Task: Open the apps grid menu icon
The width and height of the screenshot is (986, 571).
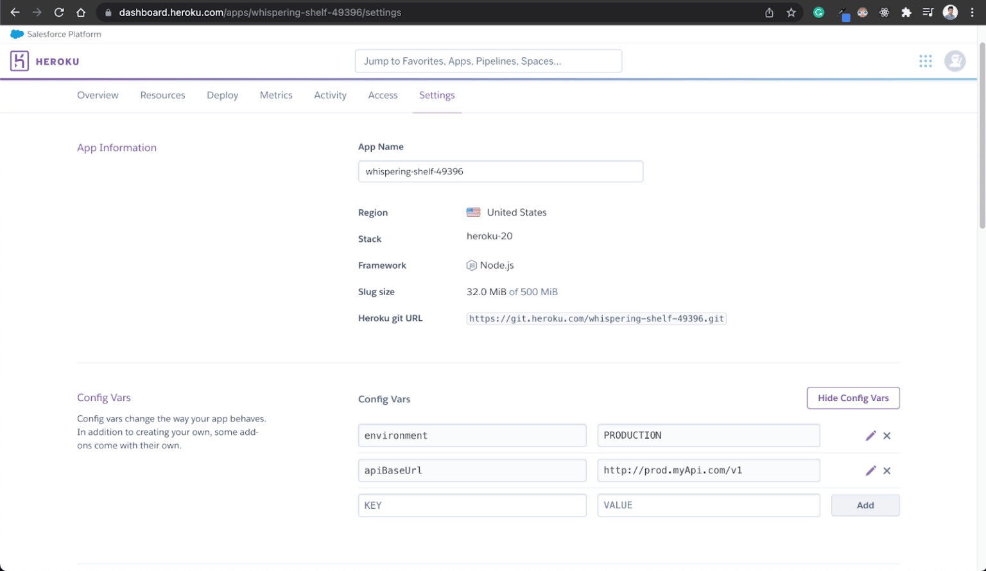Action: click(x=925, y=60)
